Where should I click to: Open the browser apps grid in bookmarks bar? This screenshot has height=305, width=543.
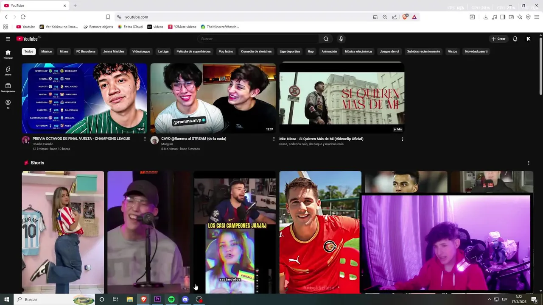[x=6, y=27]
